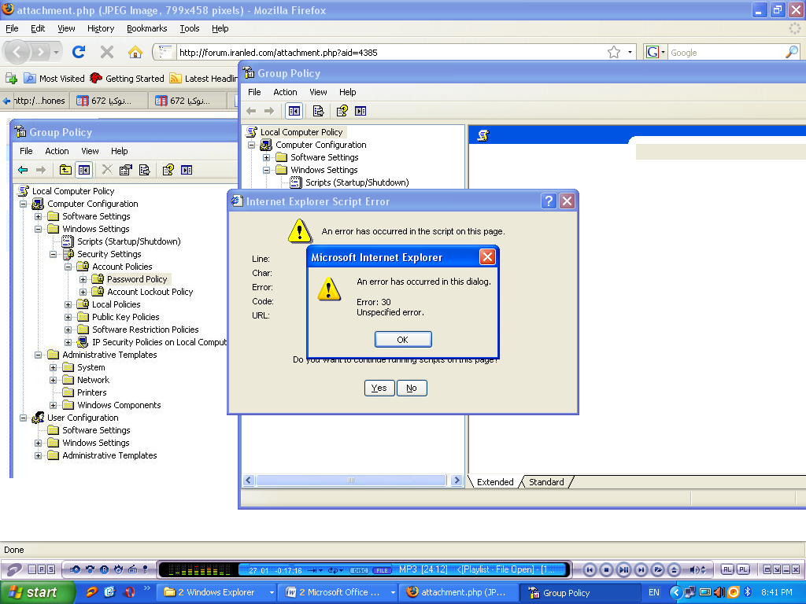Click horizontal scrollbar thumb in right Group Policy

point(351,481)
